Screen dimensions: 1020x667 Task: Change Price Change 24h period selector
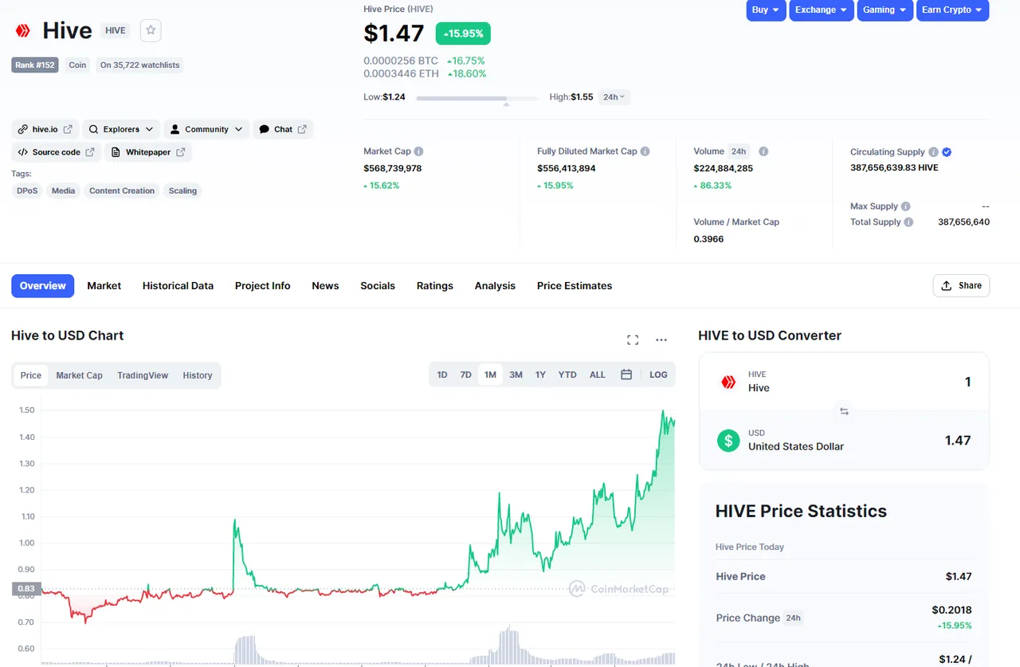tap(794, 618)
